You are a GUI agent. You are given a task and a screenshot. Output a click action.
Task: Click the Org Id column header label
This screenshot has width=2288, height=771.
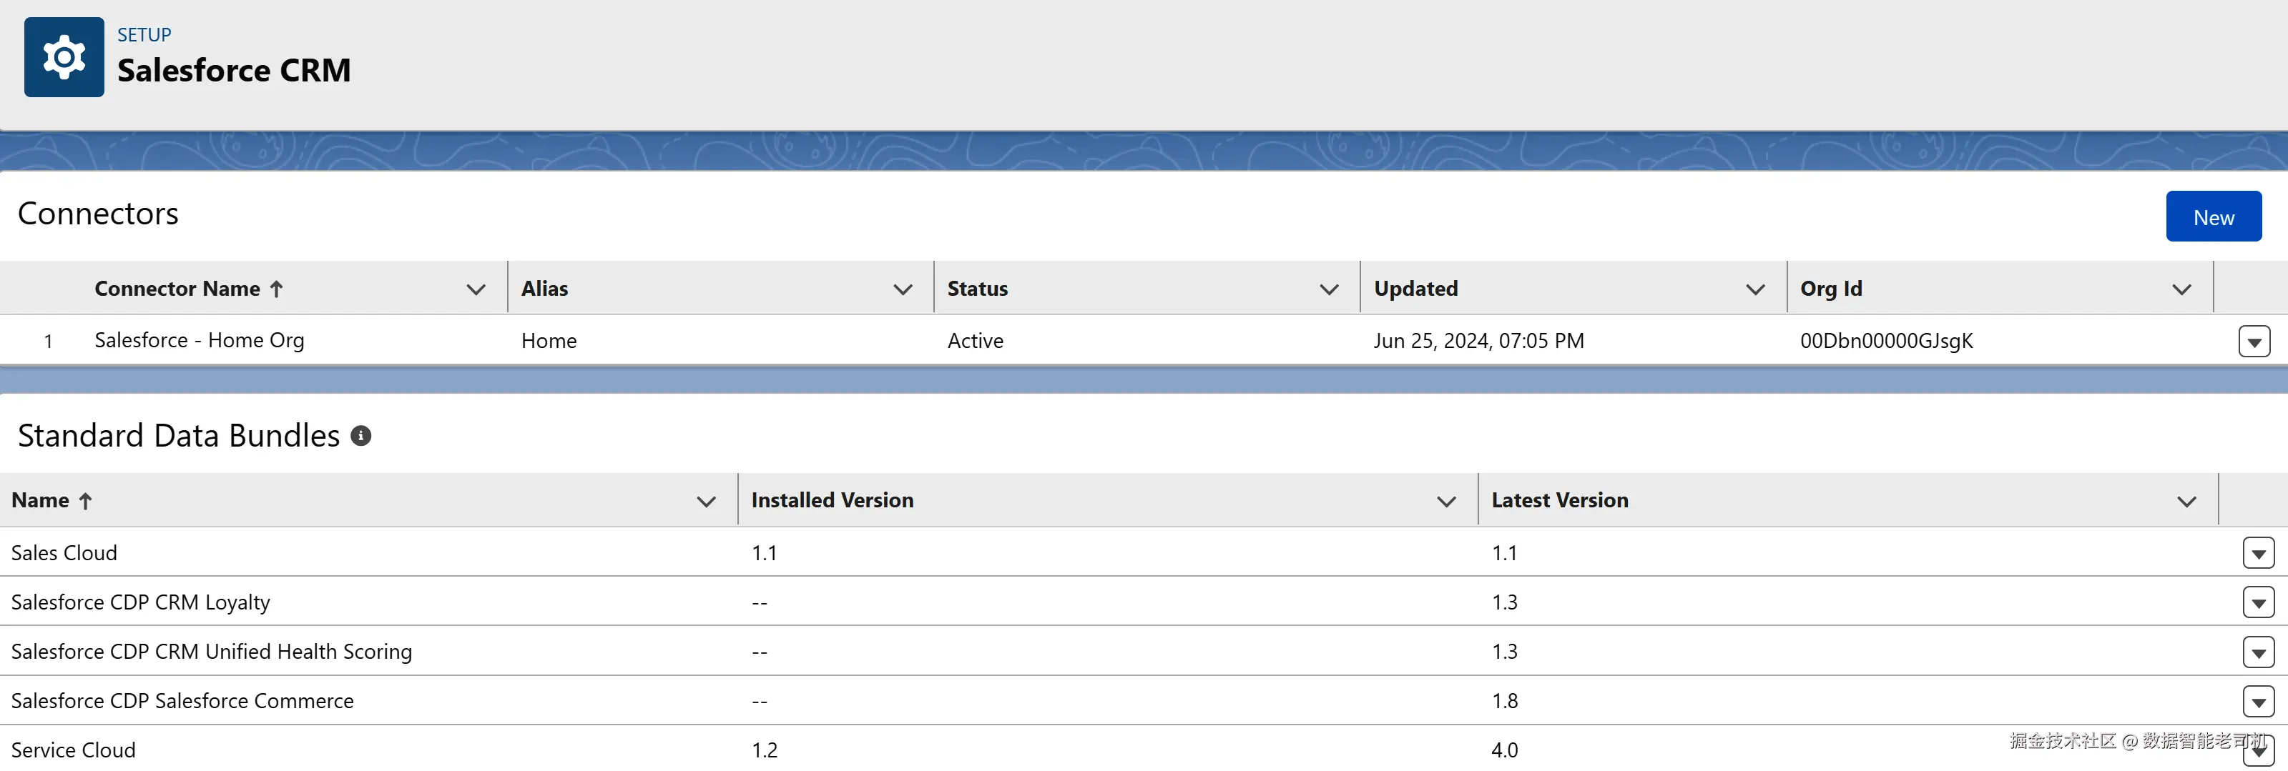[1832, 289]
